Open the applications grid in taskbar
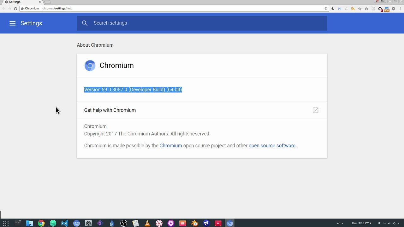Screen dimensions: 404x227 6,223
